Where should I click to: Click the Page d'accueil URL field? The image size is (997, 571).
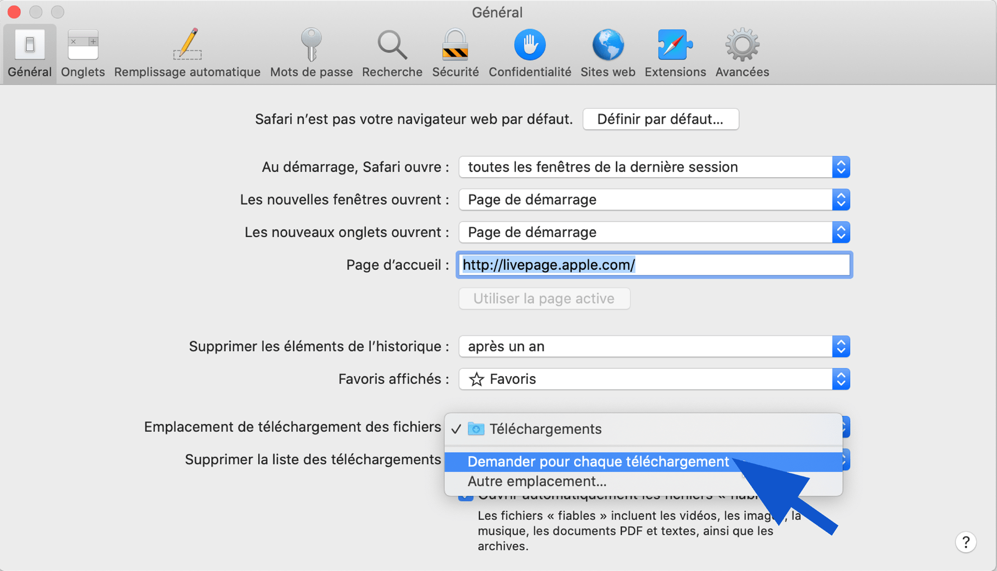[654, 265]
